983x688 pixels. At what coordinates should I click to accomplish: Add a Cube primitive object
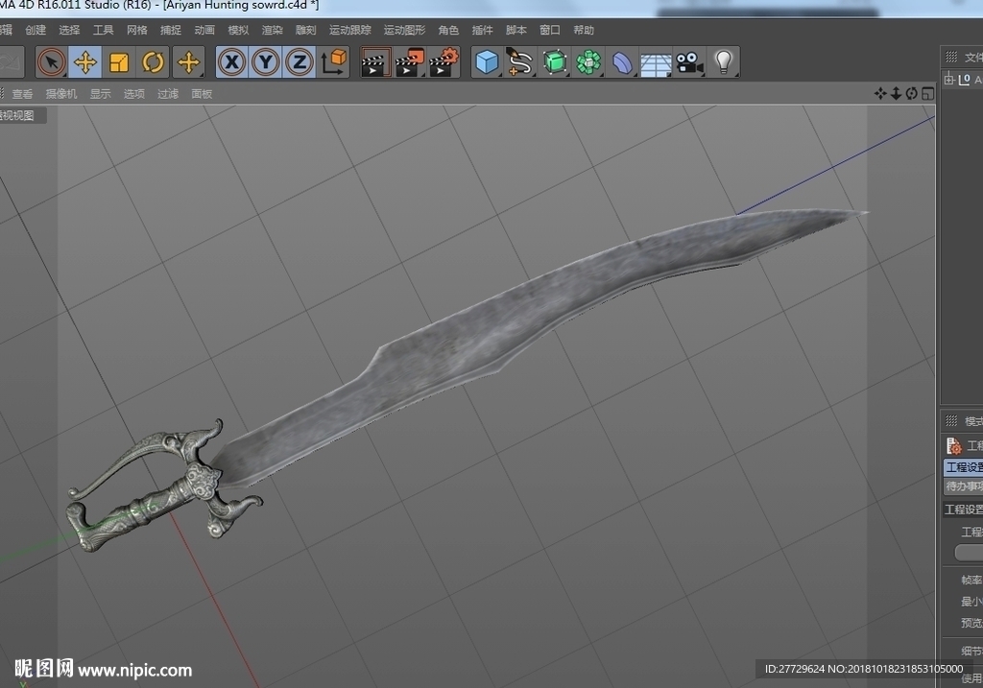pos(487,62)
